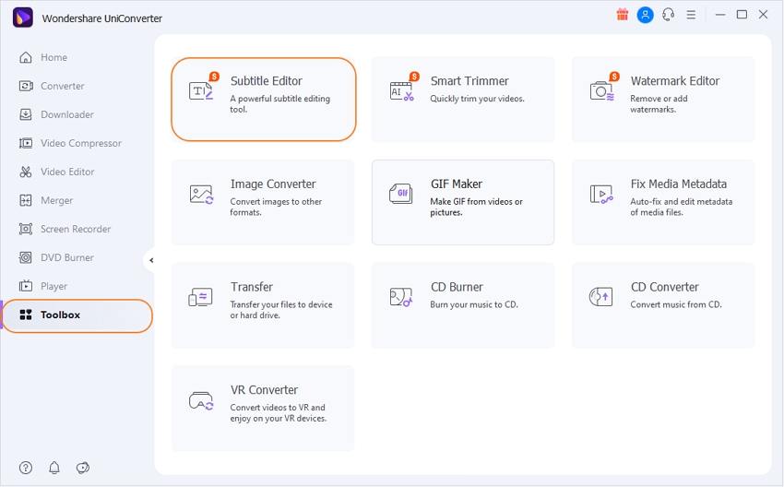This screenshot has height=487, width=784.
Task: Open the notifications bell icon
Action: 54,468
